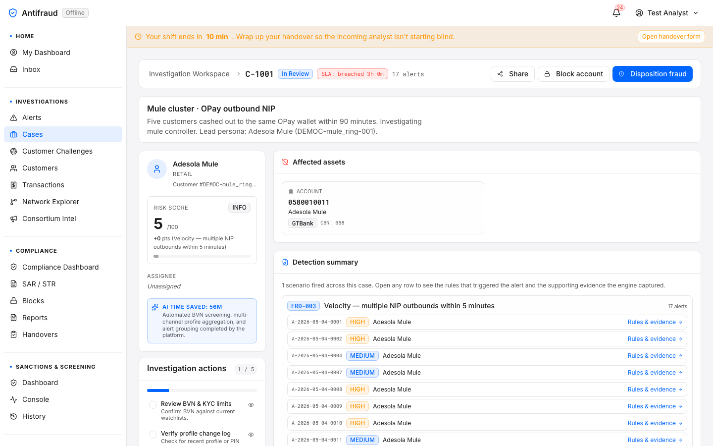This screenshot has height=446, width=713.
Task: Click the Handovers clipboard icon
Action: point(14,334)
